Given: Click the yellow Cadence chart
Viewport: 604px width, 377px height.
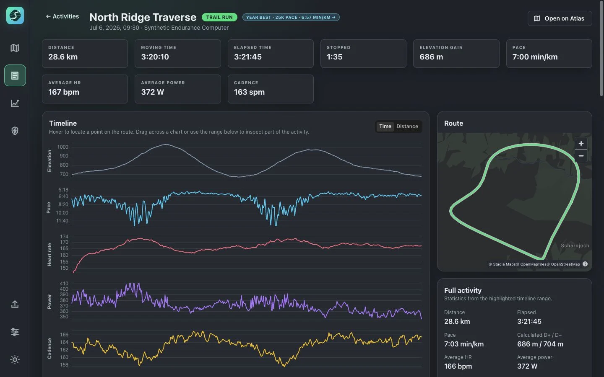Looking at the screenshot, I should 247,349.
